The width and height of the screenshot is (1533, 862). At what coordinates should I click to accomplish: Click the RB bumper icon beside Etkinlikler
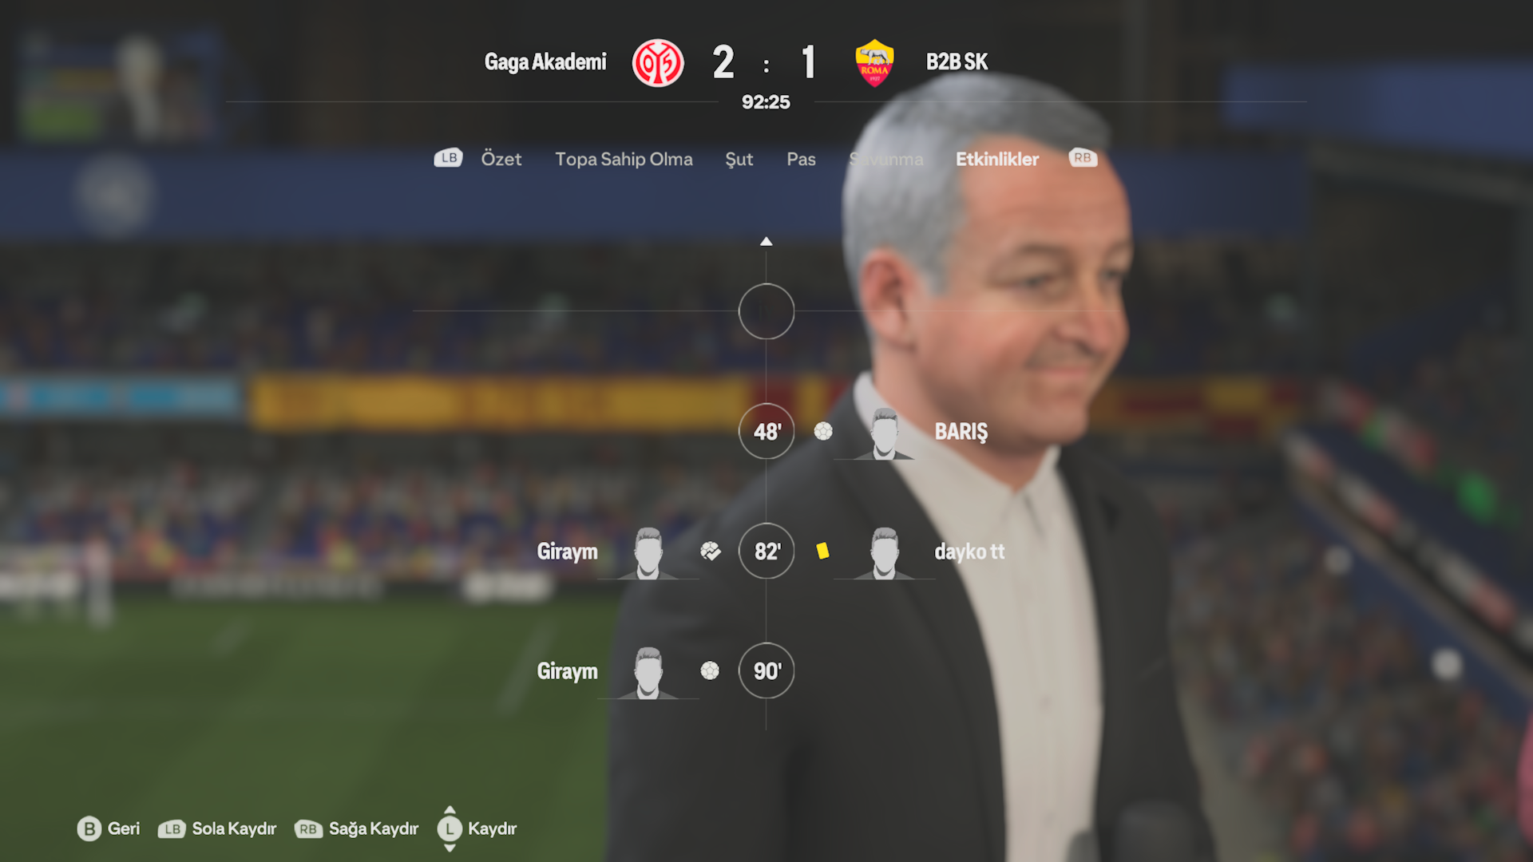pos(1083,158)
